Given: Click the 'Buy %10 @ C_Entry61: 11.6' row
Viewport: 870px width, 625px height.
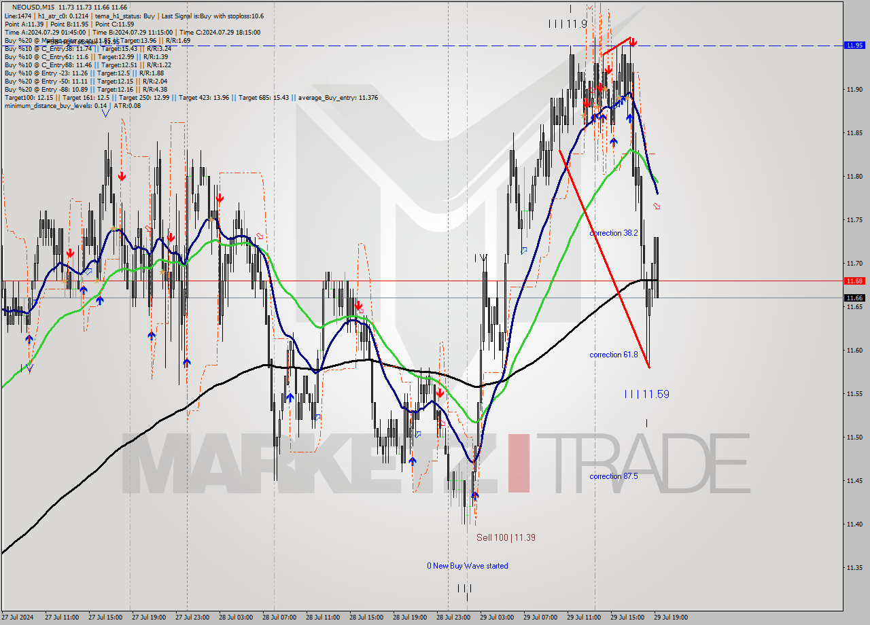Looking at the screenshot, I should 86,56.
